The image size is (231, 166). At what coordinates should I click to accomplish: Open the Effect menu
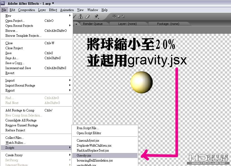tap(53, 10)
